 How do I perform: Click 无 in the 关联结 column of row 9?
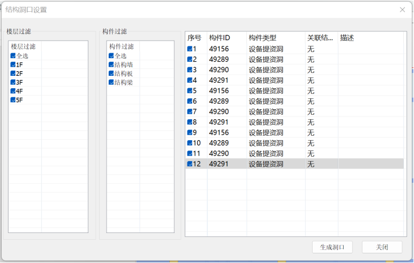tap(311, 132)
